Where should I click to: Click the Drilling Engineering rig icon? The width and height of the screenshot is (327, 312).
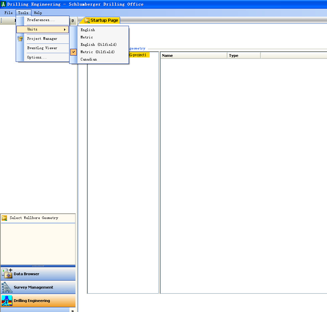click(7, 301)
